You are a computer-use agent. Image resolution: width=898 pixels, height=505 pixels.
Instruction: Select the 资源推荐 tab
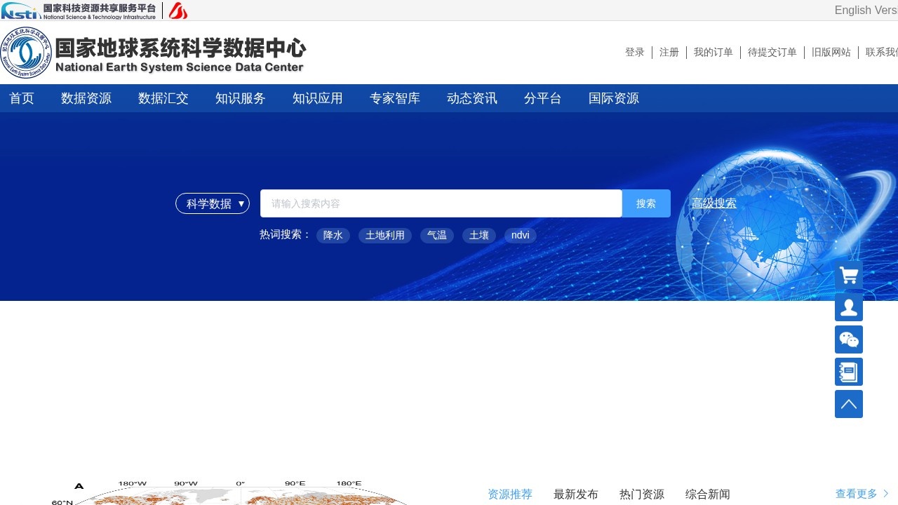point(510,494)
